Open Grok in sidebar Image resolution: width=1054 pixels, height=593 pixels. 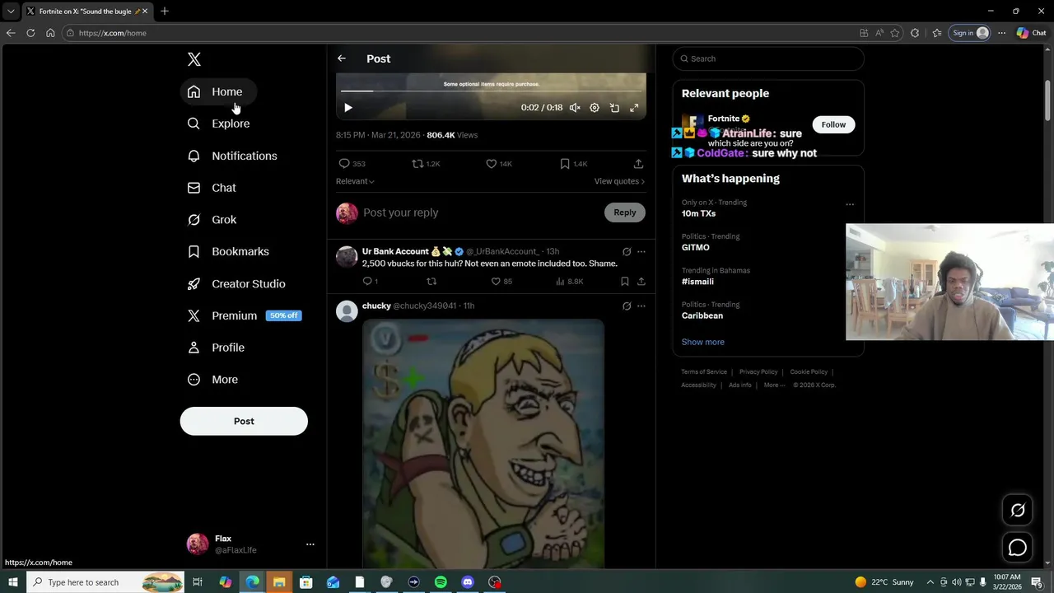[x=212, y=220]
